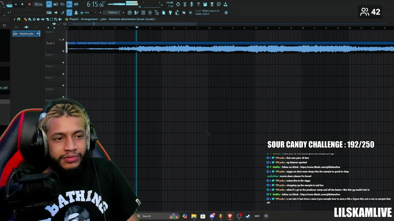The width and height of the screenshot is (394, 221).
Task: Toggle the metronome button
Action: point(49,4)
